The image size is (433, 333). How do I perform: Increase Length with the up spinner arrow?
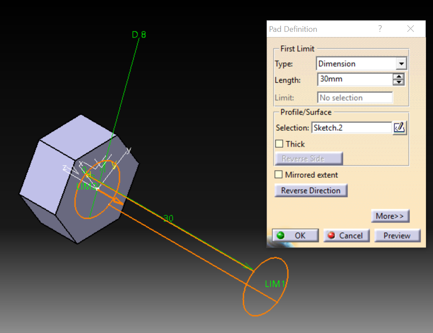coord(398,77)
